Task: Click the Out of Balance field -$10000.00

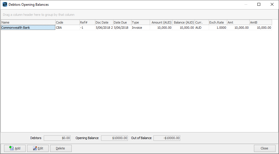Action: point(167,138)
